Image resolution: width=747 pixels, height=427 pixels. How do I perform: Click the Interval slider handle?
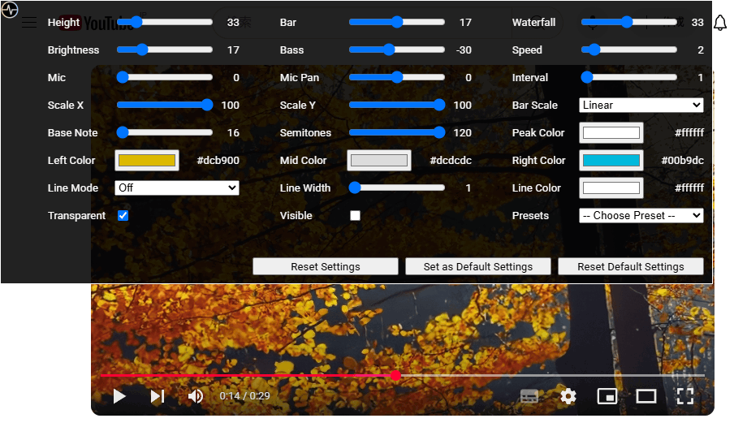pyautogui.click(x=587, y=77)
